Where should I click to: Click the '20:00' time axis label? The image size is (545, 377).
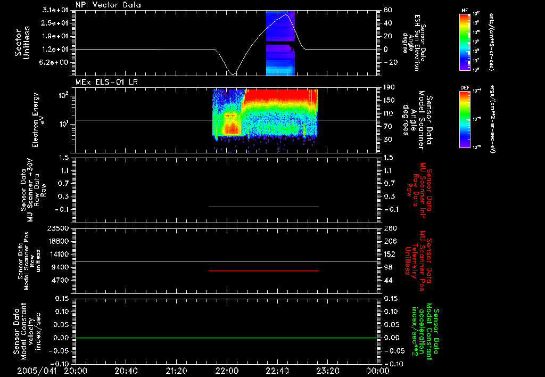coord(76,371)
